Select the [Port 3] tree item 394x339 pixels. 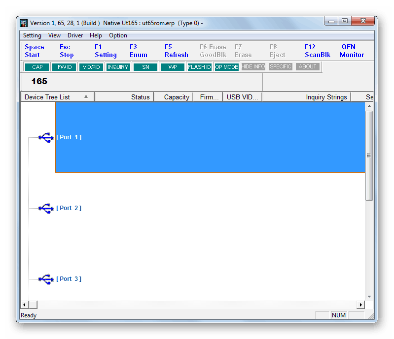point(69,279)
